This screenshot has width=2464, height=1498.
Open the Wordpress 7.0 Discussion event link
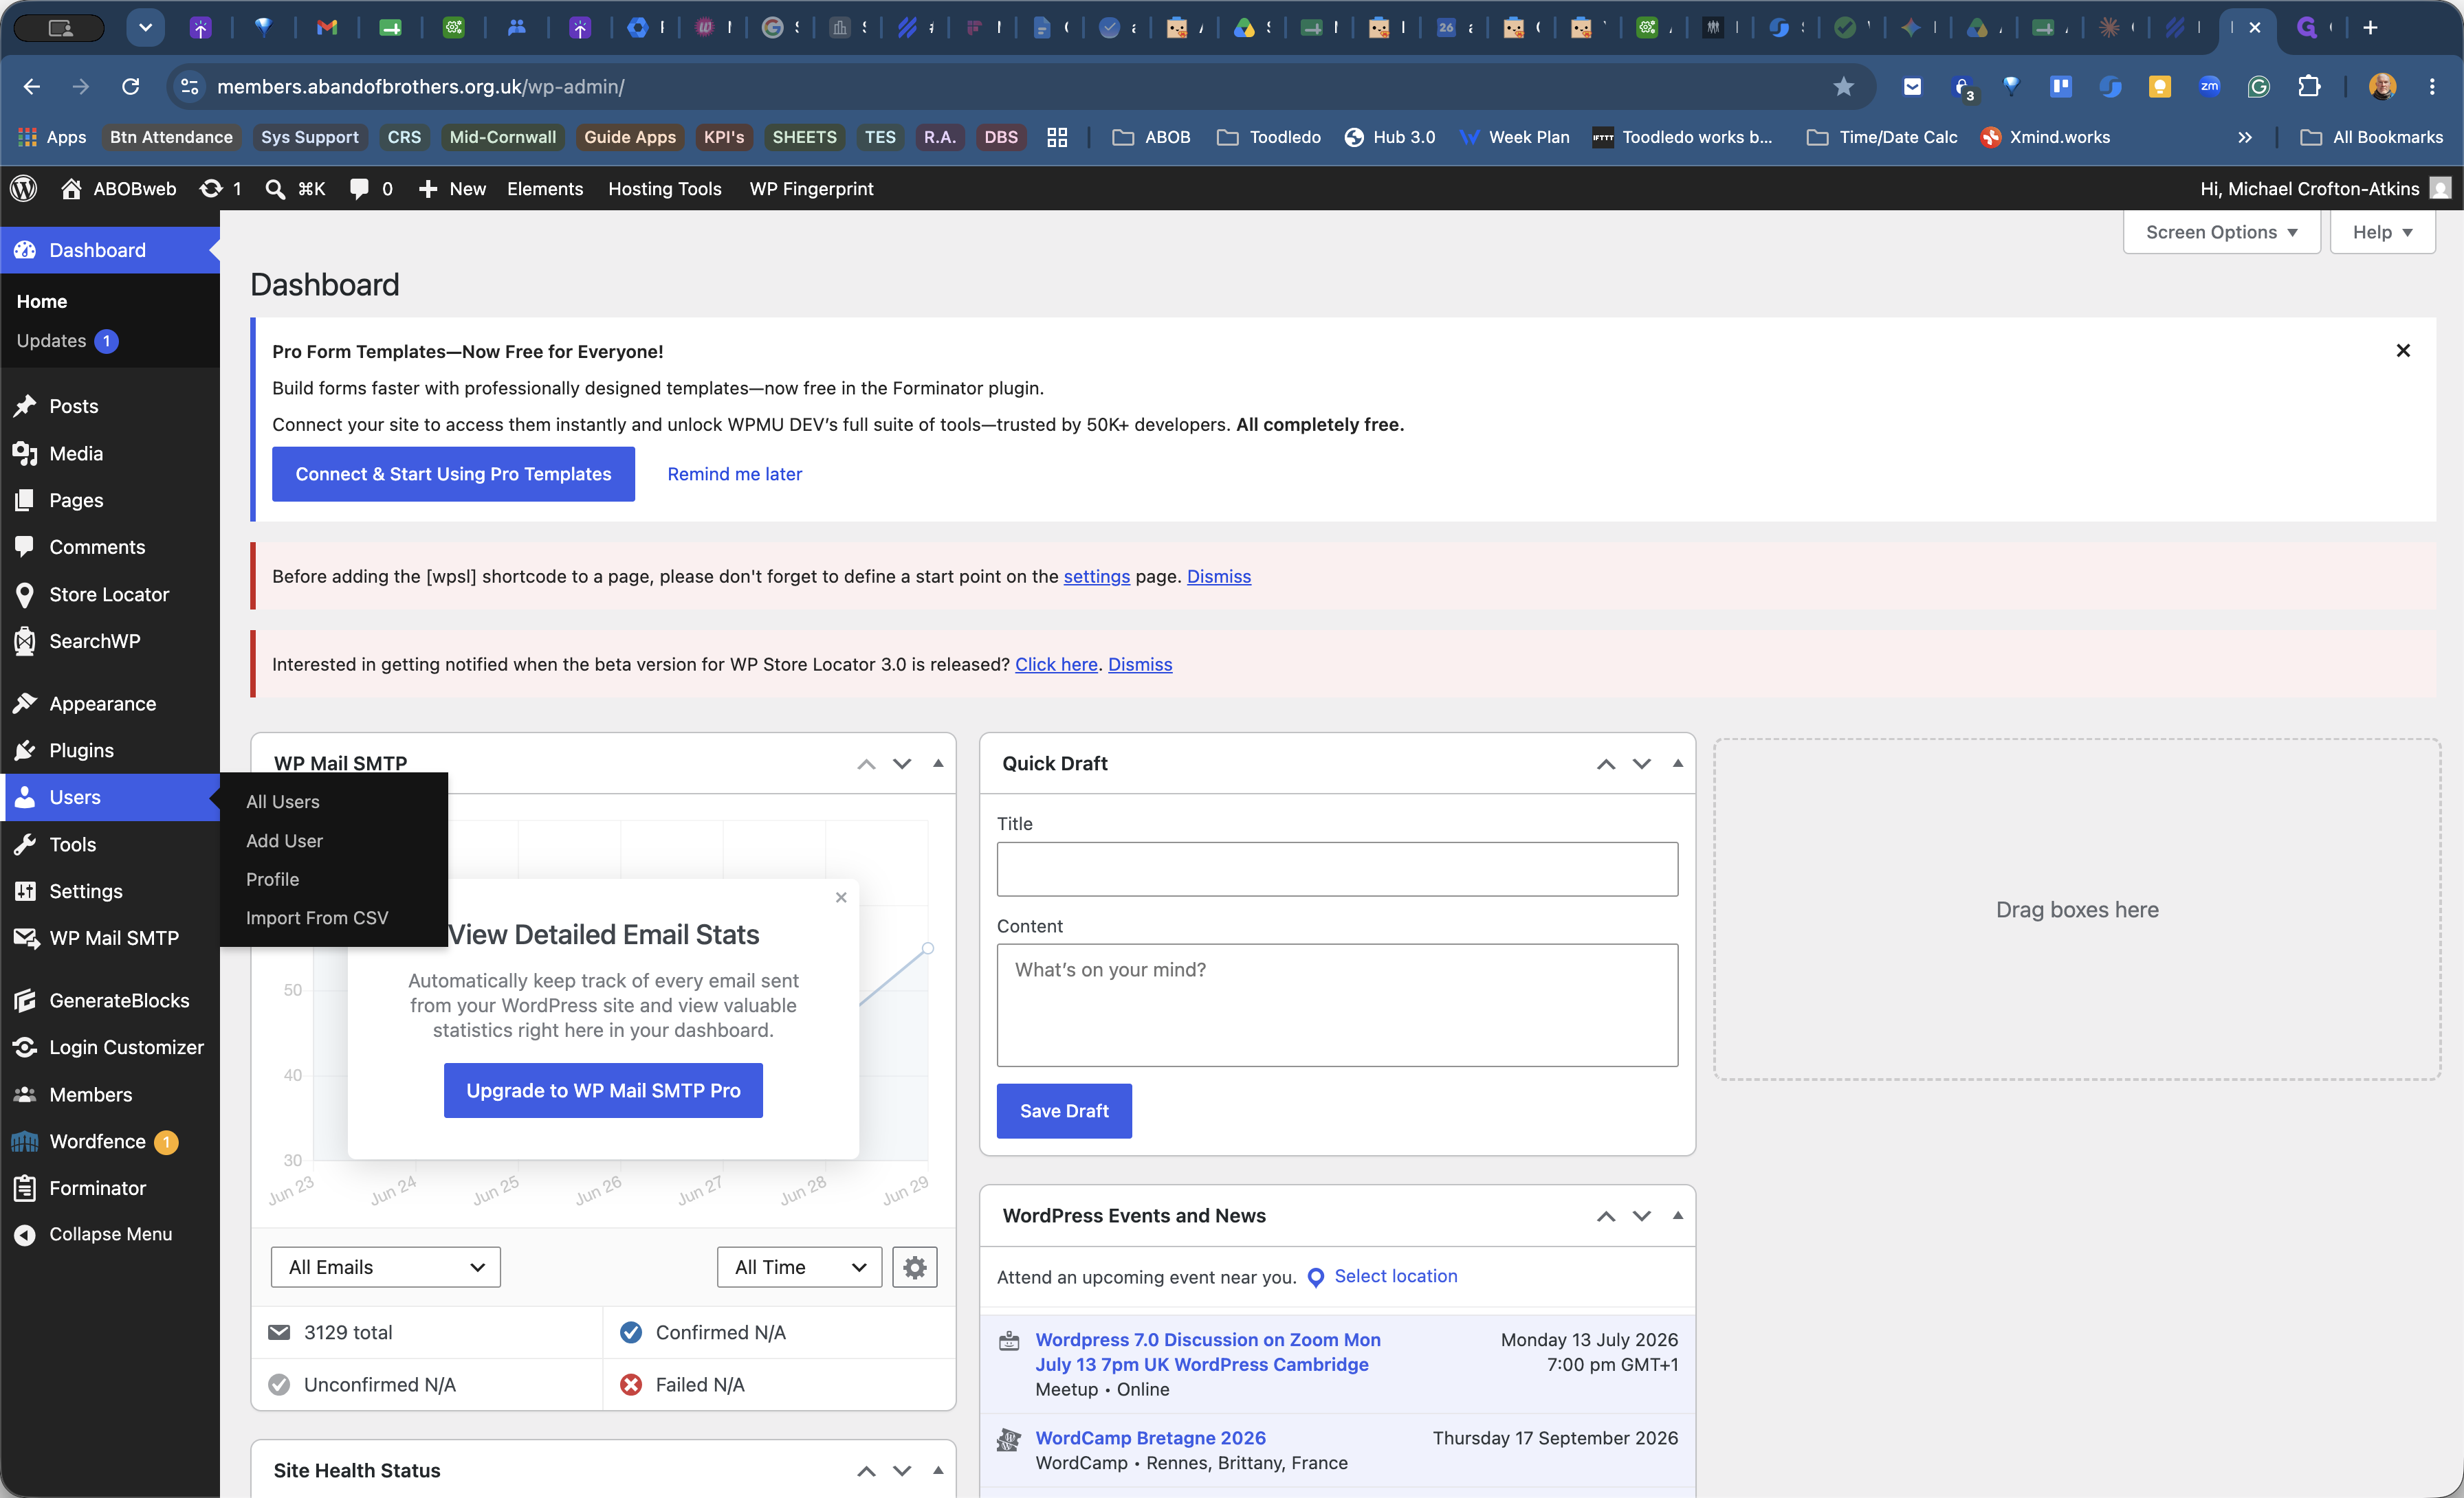1208,1352
